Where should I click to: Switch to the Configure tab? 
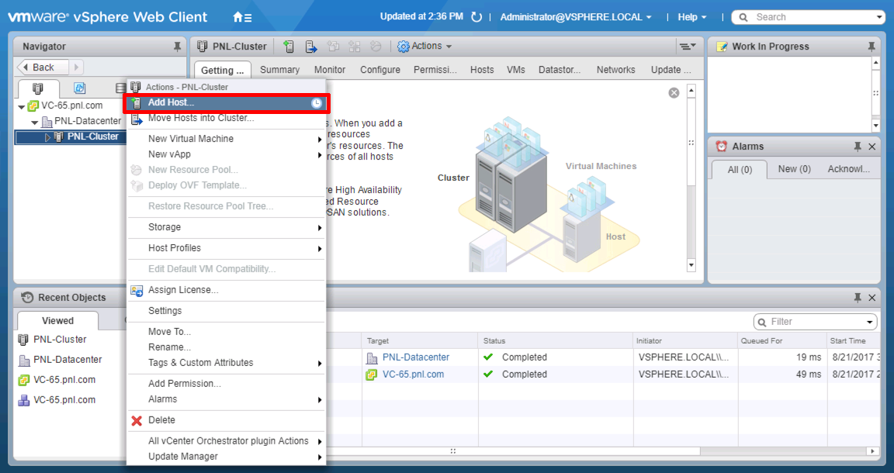coord(380,70)
